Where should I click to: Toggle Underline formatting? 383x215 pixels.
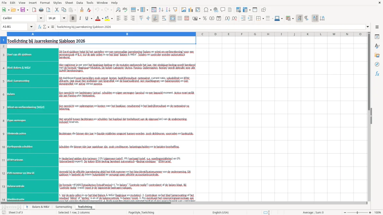tap(86, 18)
